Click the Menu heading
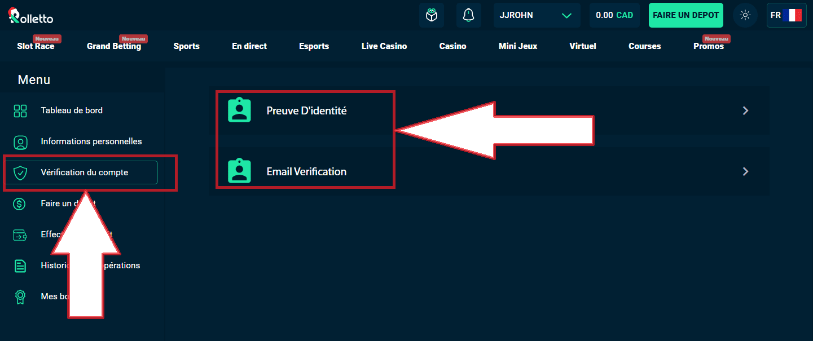The width and height of the screenshot is (813, 341). point(34,80)
